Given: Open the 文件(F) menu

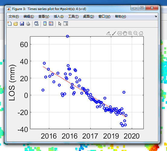Looking at the screenshot, I should pos(14,17).
